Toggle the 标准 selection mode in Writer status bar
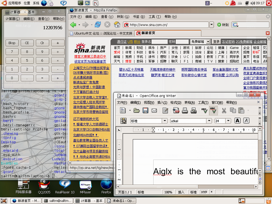 coord(193,192)
